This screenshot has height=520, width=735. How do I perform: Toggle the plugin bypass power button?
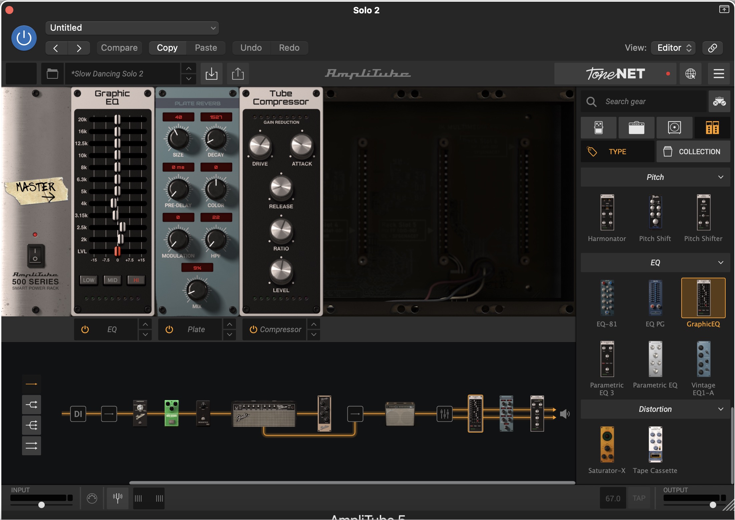[x=24, y=38]
